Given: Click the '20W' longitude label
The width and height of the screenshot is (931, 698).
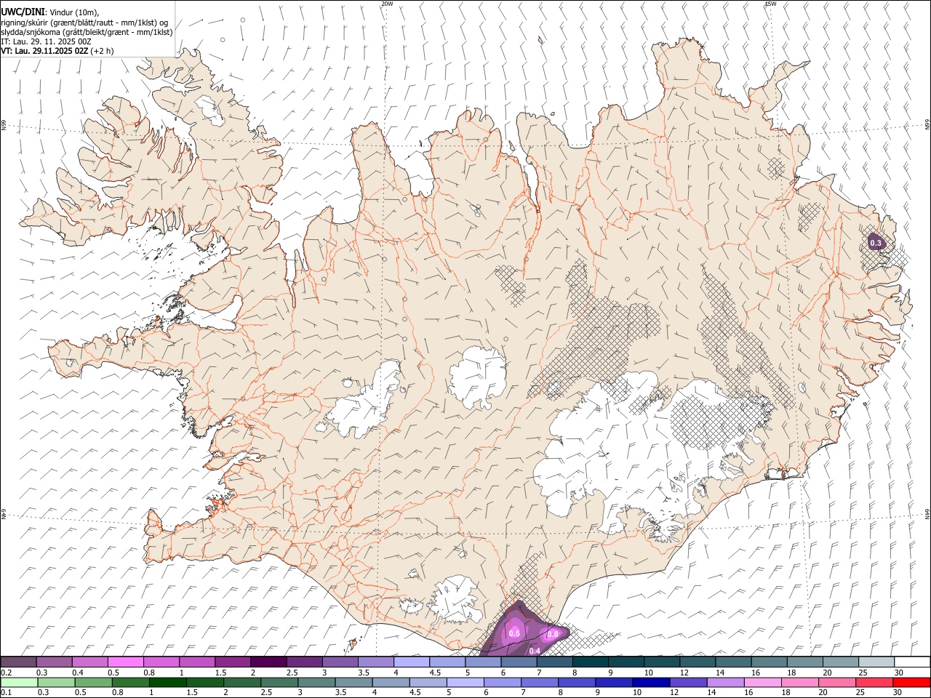Looking at the screenshot, I should click(x=387, y=4).
